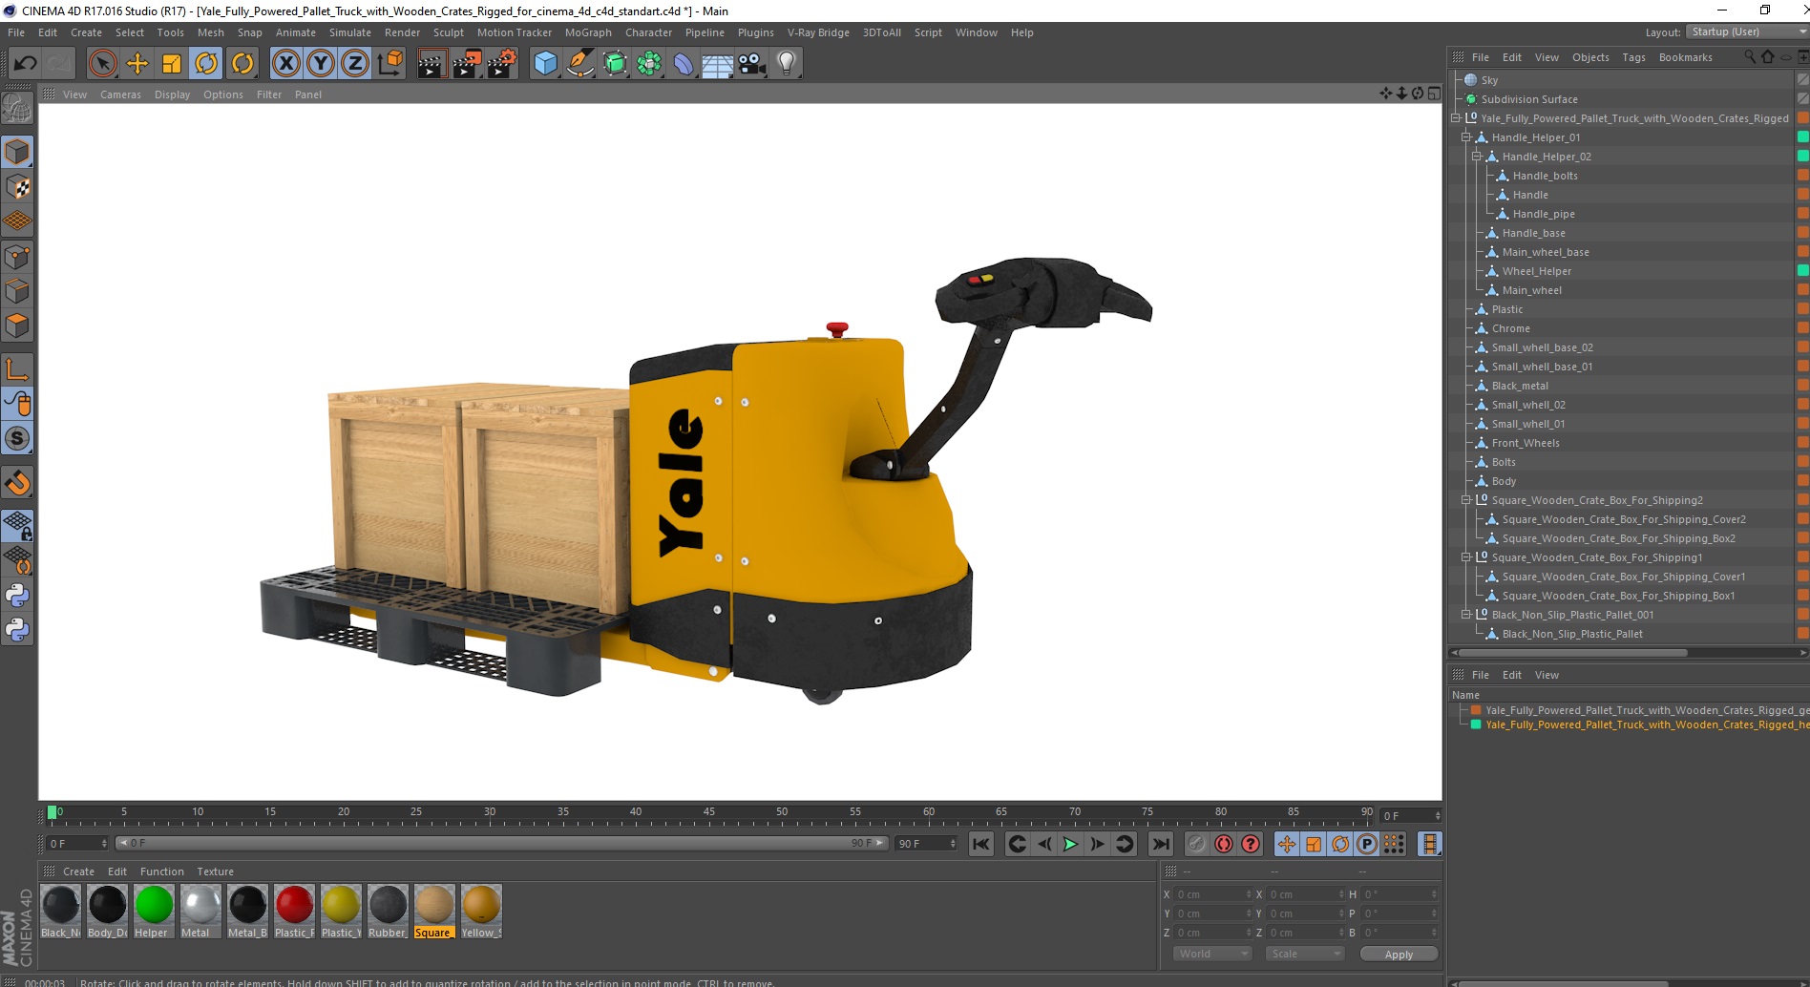The height and width of the screenshot is (987, 1810).
Task: Collapse the Handle_Helper_01 tree node
Action: [1466, 137]
